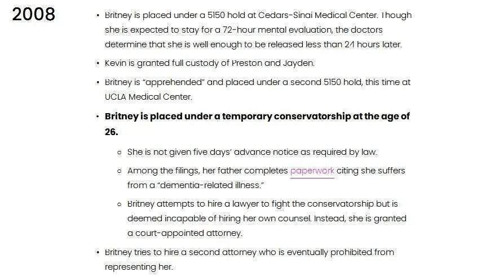The height and width of the screenshot is (277, 477).
Task: Click the bold temporary conservatorship heading text
Action: pos(257,117)
